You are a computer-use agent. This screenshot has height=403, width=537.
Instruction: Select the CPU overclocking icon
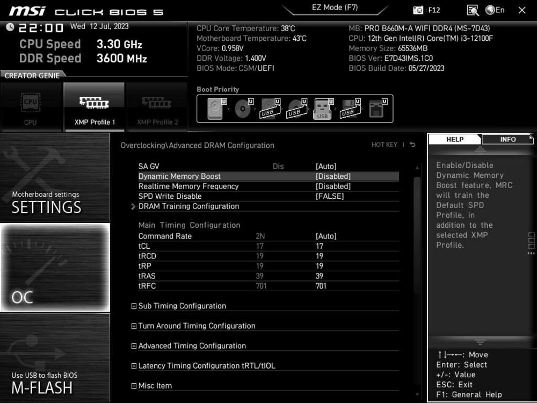click(31, 106)
